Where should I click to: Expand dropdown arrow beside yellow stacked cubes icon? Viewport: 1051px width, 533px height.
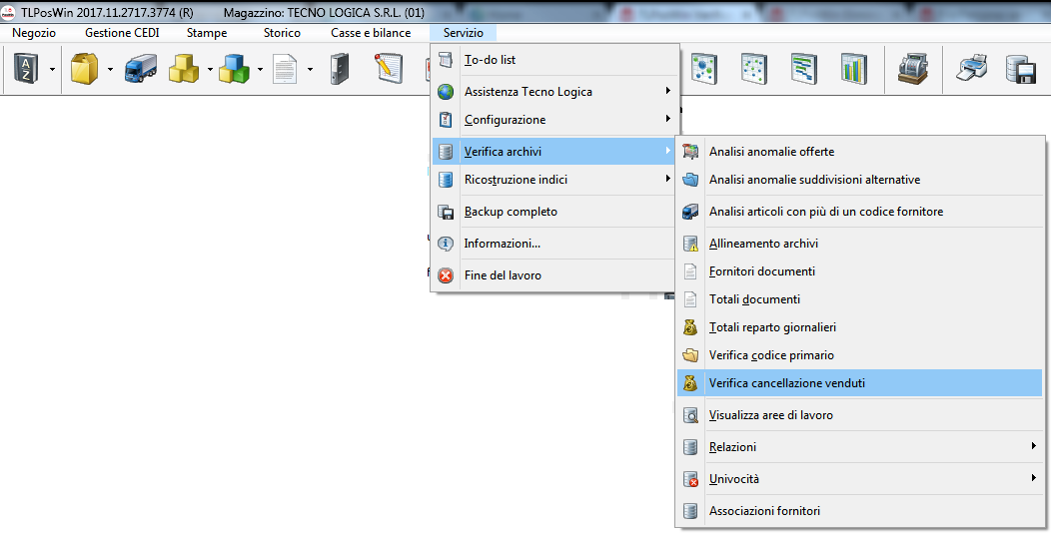point(210,70)
